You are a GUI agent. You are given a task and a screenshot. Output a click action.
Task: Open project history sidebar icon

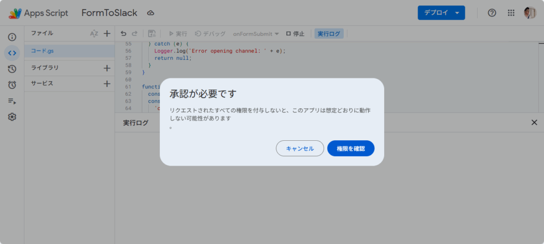[12, 69]
